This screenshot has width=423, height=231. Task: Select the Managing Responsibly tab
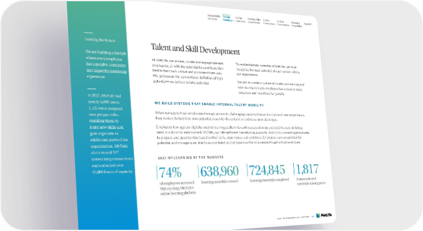296,24
